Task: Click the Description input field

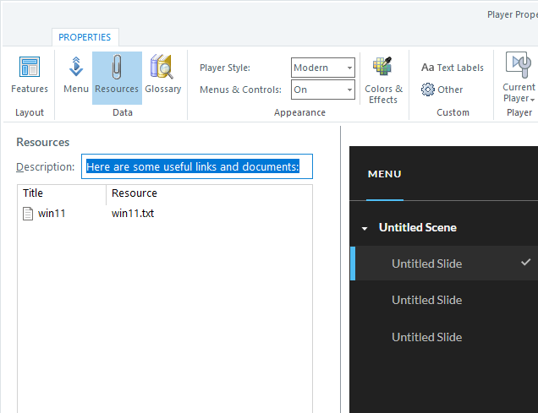Action: coord(196,166)
